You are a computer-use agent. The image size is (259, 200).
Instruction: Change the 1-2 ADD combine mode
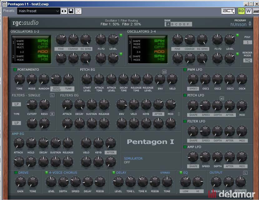click(x=43, y=52)
